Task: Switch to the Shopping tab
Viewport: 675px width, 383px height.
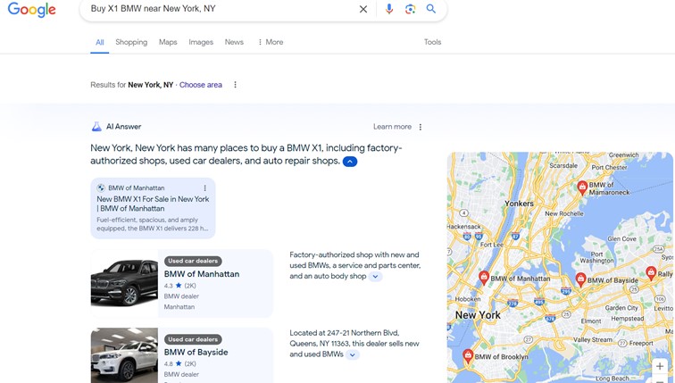Action: 131,42
